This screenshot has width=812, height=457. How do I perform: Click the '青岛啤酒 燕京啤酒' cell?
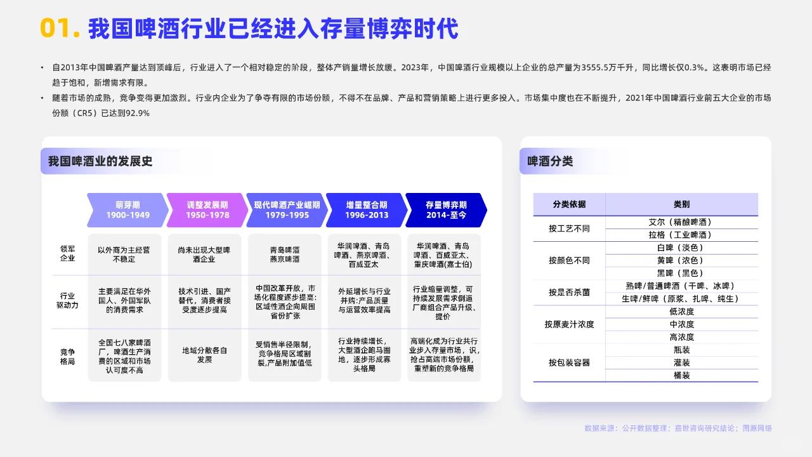coord(284,255)
